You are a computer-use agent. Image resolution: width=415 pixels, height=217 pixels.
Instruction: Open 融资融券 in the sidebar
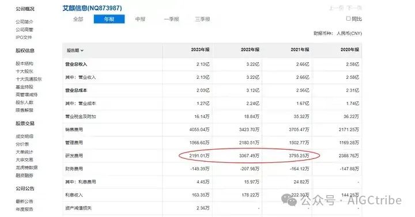point(24,176)
